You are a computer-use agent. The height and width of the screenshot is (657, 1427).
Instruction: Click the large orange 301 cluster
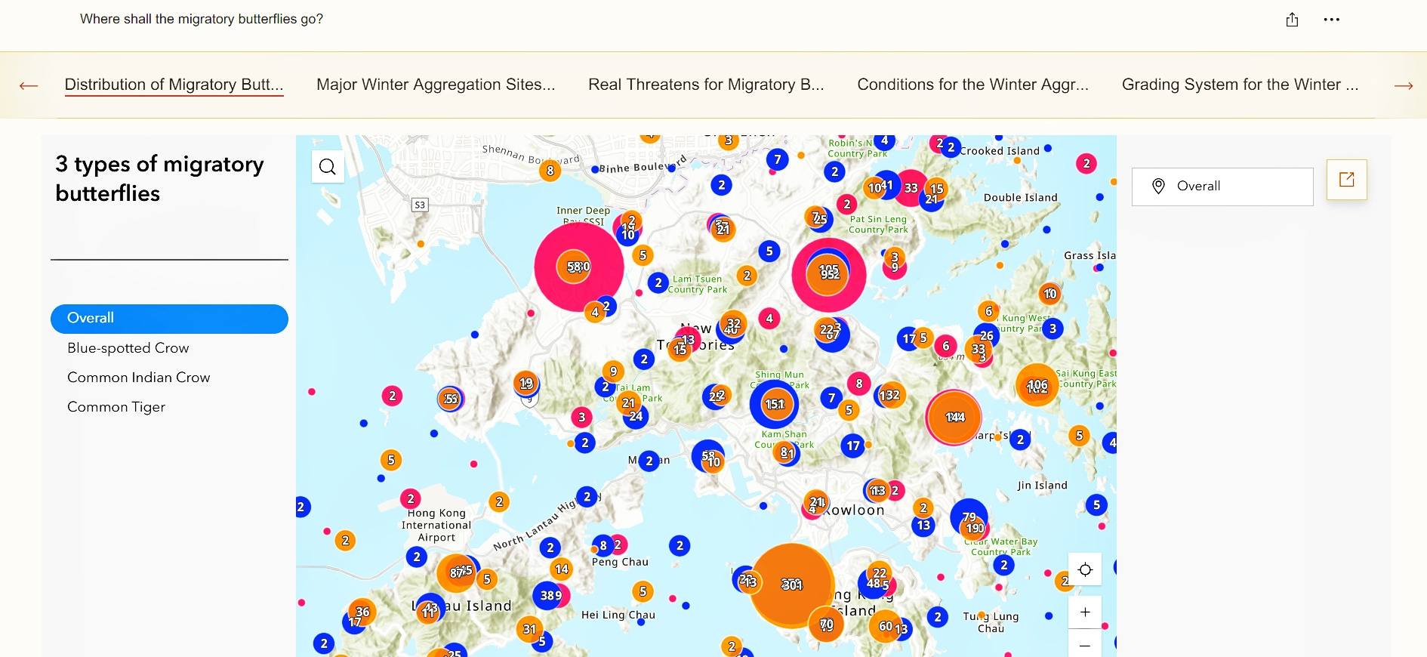pos(791,585)
